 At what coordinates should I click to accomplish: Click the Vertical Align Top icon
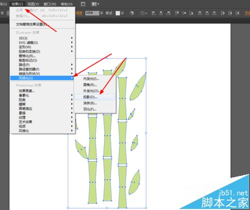point(176,13)
